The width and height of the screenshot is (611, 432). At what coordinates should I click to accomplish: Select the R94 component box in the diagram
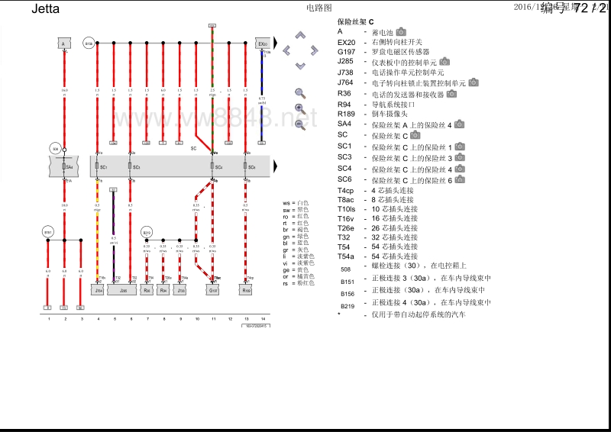tap(163, 290)
